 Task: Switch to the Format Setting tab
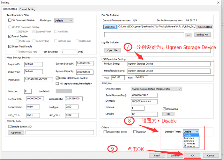click(x=27, y=9)
